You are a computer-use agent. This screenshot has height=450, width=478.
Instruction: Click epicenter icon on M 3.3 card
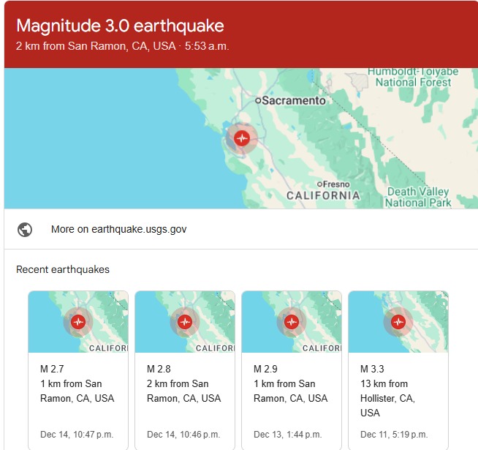398,321
